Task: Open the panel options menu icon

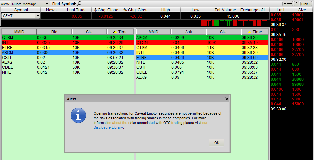Action: click(288, 4)
